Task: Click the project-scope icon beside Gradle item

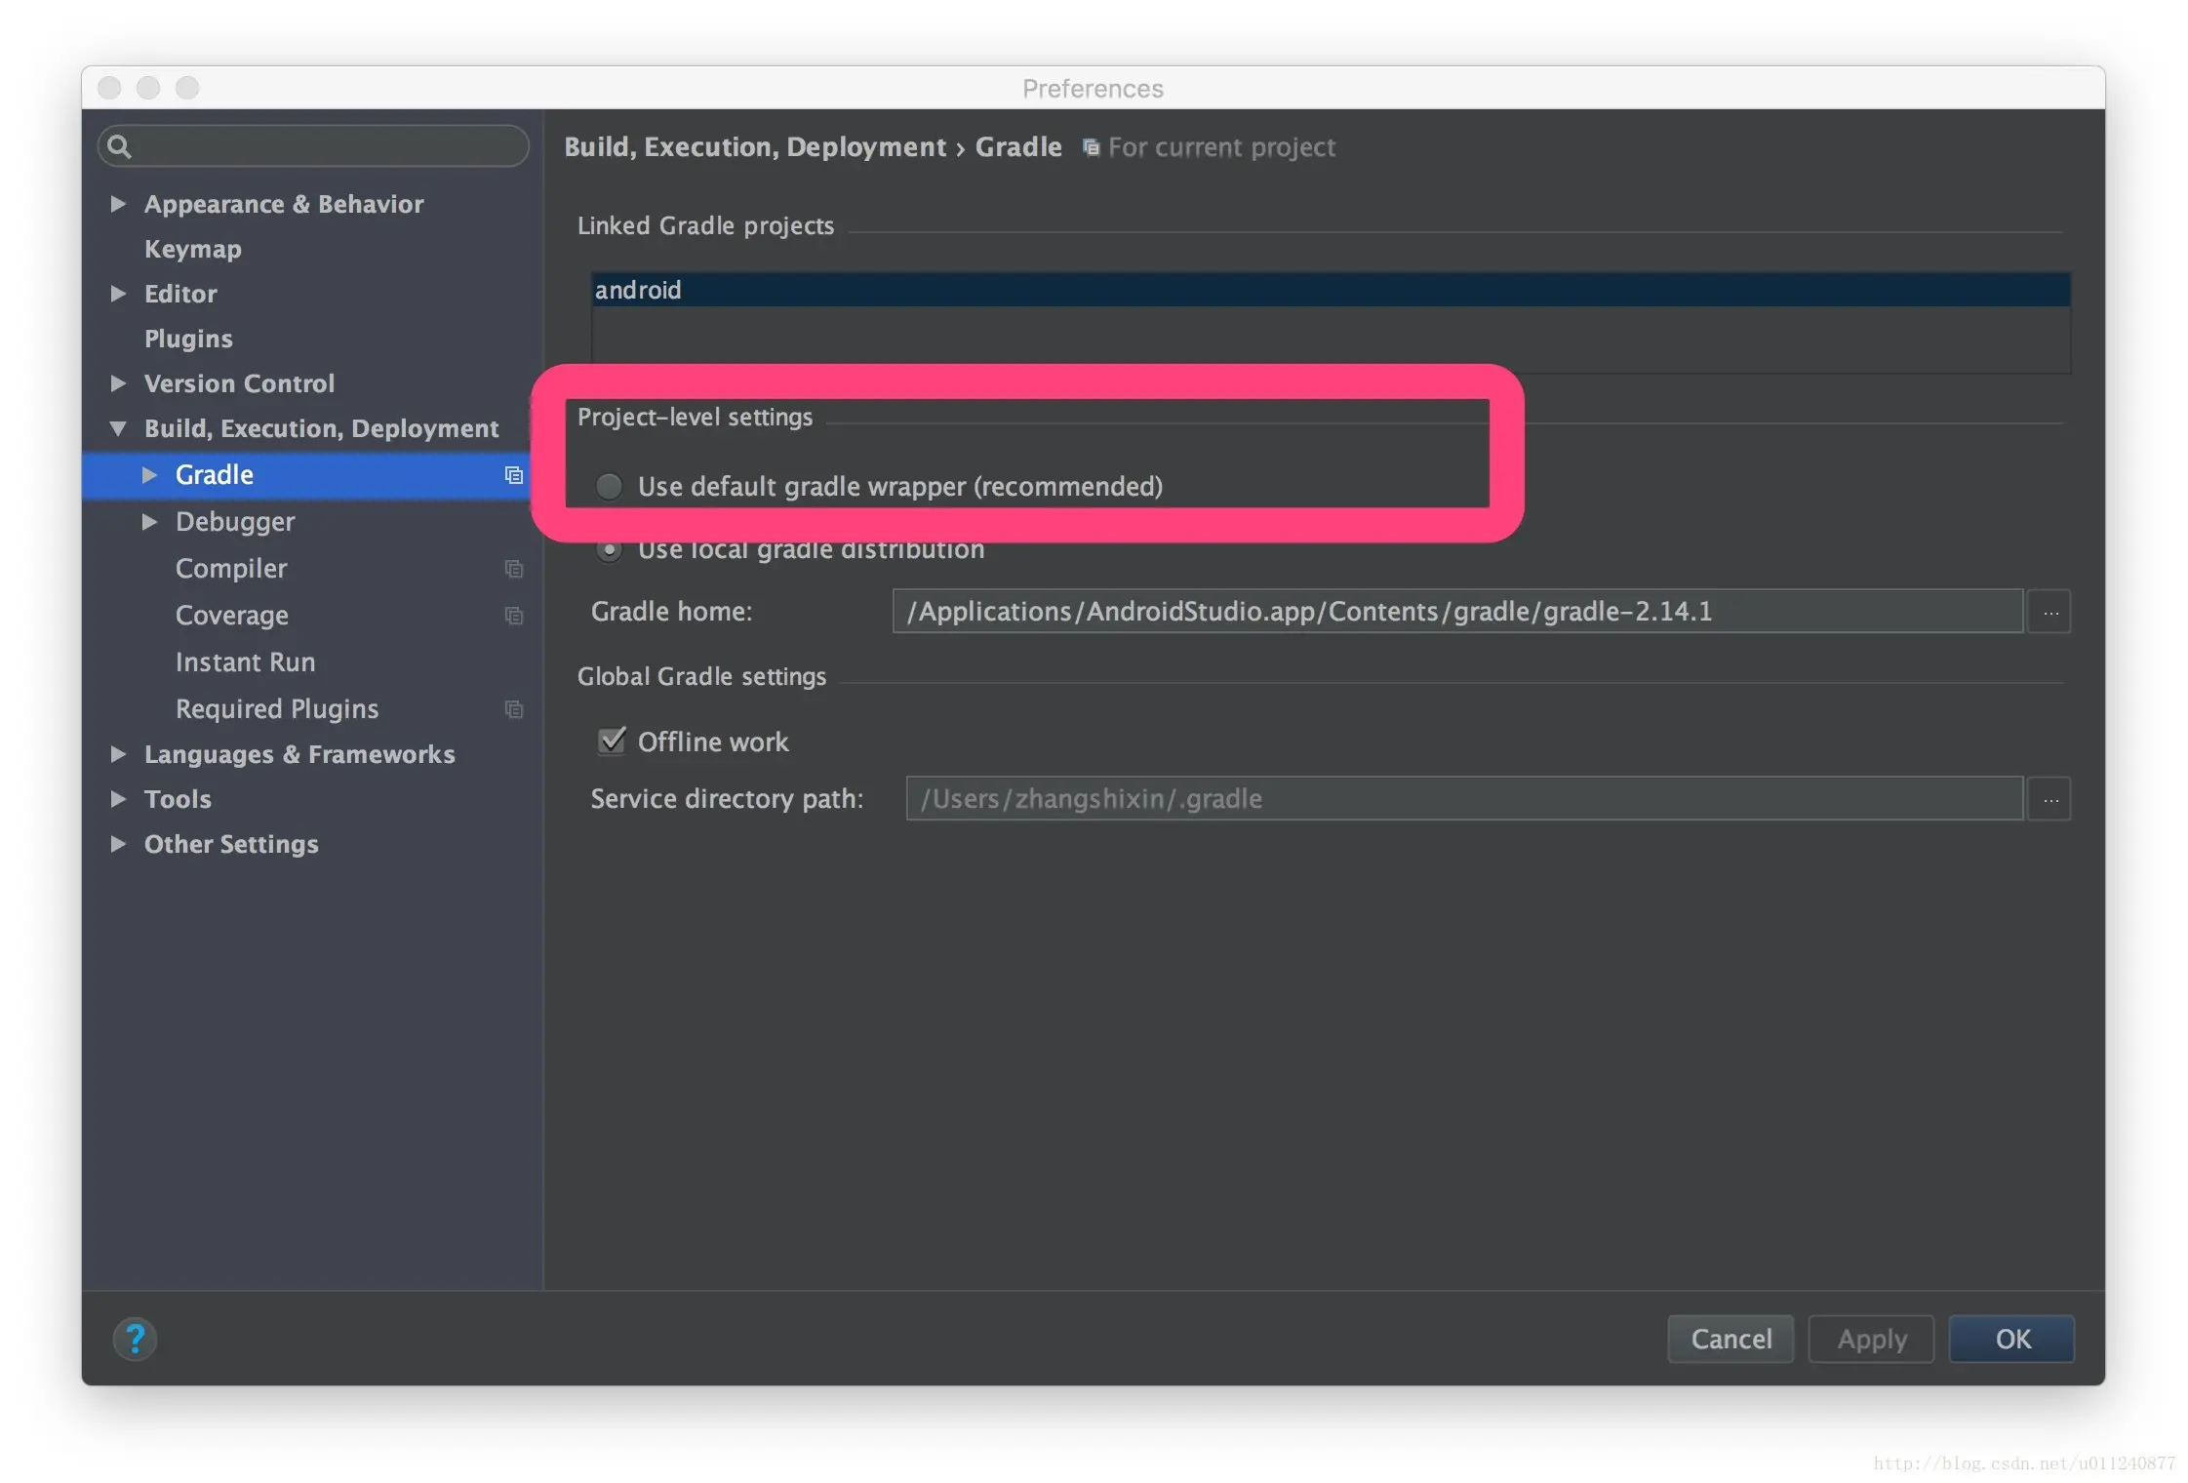Action: [513, 475]
